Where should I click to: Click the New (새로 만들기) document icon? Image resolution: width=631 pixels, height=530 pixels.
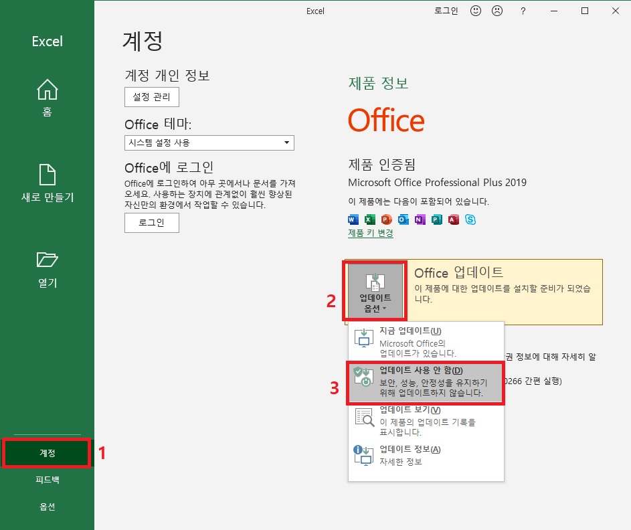(48, 175)
